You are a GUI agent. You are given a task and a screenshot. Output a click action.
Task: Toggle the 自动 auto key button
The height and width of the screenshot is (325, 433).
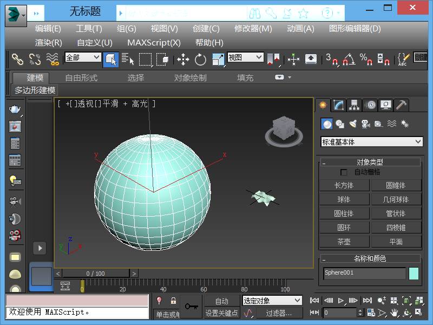(x=221, y=301)
